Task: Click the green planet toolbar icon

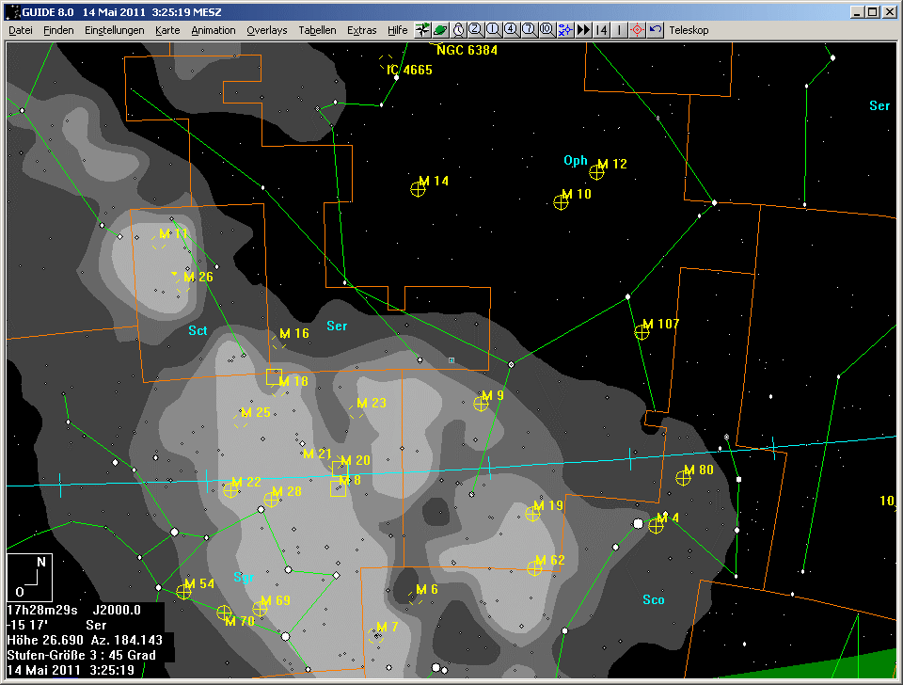Action: (x=439, y=30)
